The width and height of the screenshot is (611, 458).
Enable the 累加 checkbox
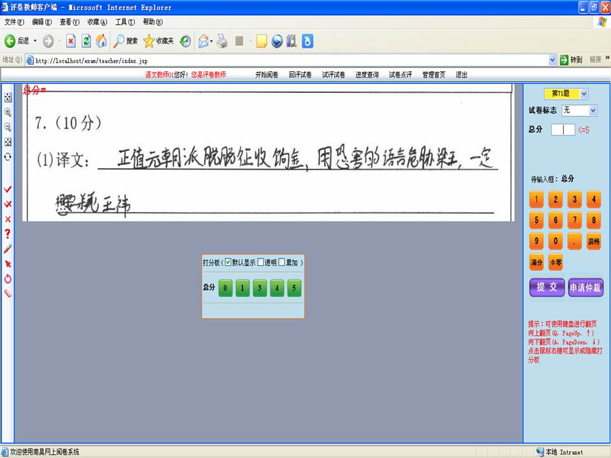coord(282,262)
